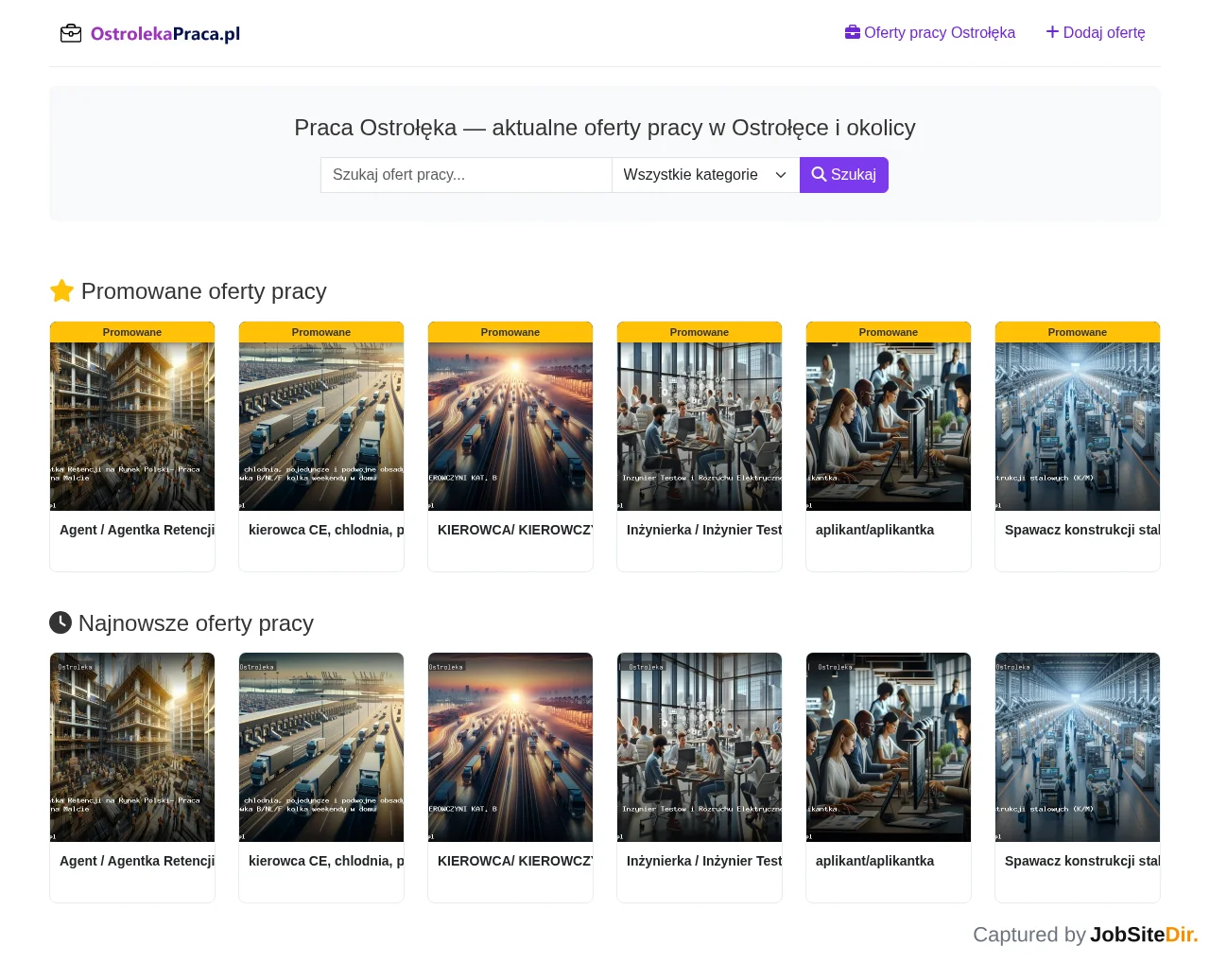Click promoted Spawacz konstrukcji title
Viewport: 1210px width, 963px height.
(1082, 530)
